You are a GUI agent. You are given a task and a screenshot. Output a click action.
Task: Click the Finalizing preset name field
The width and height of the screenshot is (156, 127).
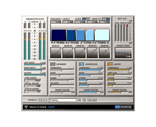(63, 100)
